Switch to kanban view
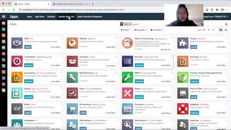The height and width of the screenshot is (130, 231). tap(221, 30)
